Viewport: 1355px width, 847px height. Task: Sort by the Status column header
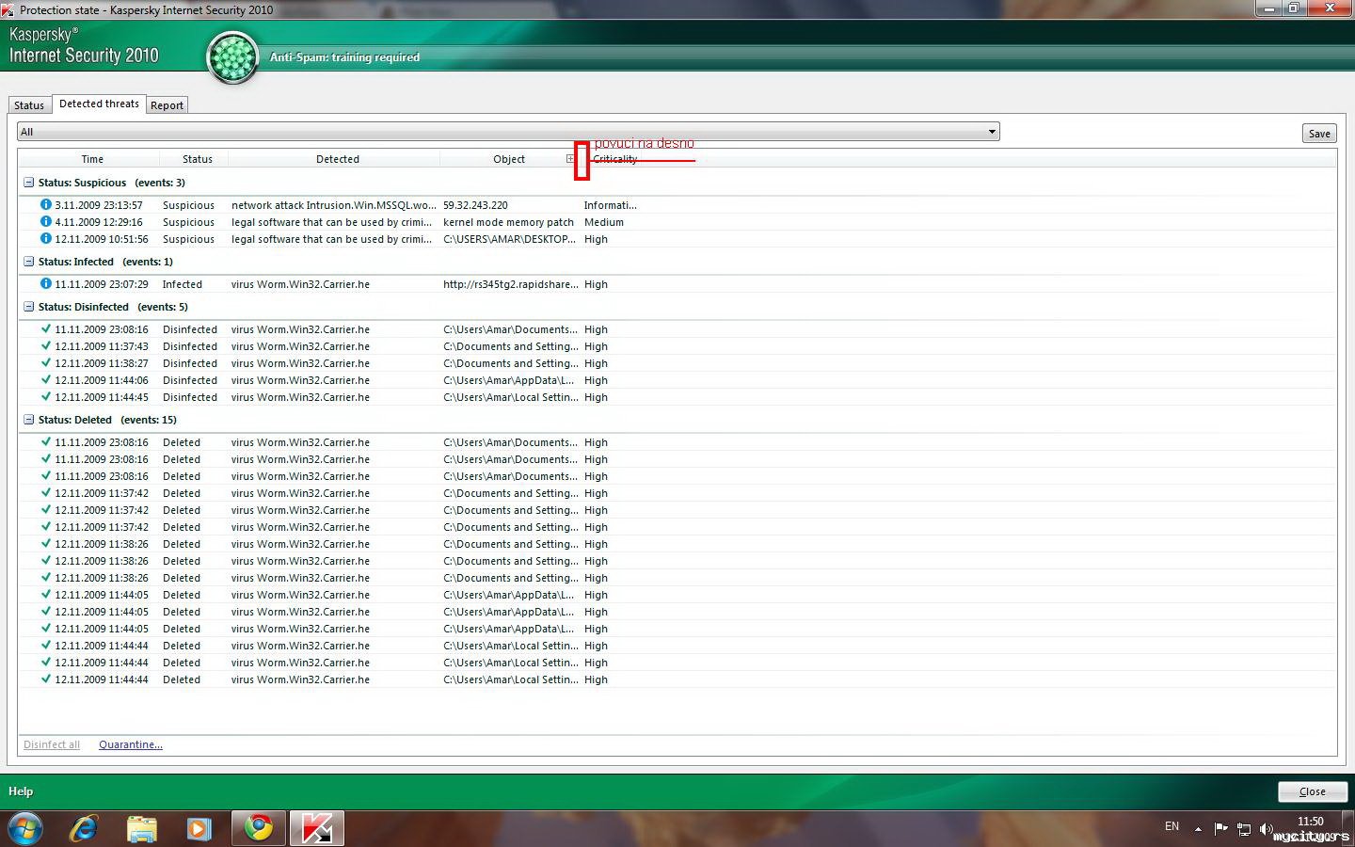(x=198, y=159)
